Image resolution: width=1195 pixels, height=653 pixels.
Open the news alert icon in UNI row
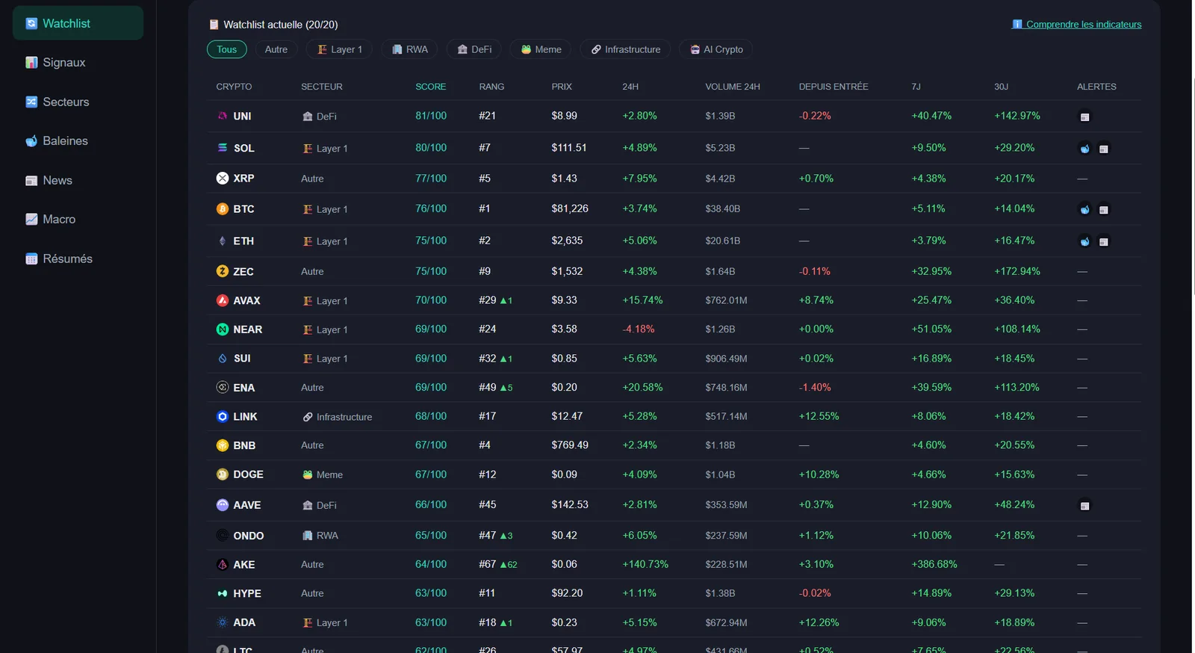[x=1084, y=117]
